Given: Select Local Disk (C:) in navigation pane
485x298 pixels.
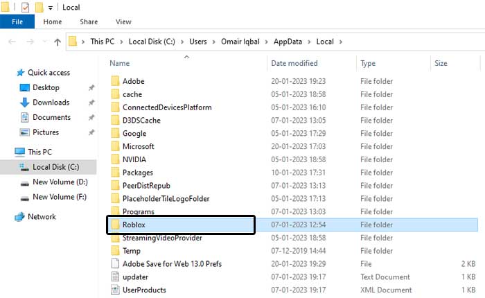Looking at the screenshot, I should [56, 167].
